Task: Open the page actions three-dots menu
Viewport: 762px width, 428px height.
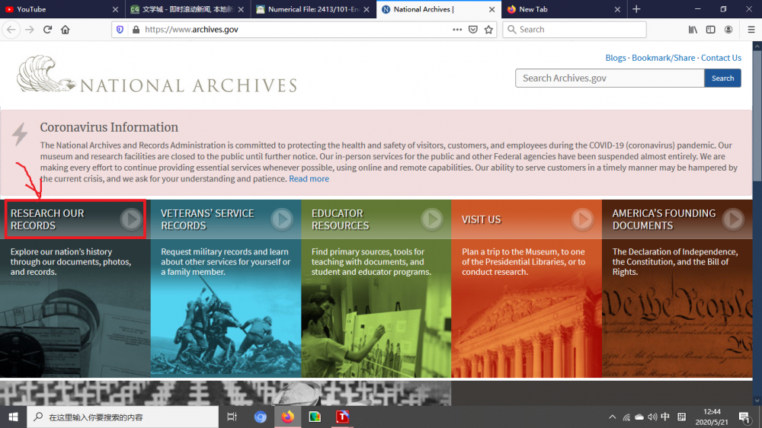Action: coord(457,30)
